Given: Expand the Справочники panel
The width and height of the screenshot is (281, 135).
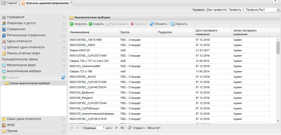Looking at the screenshot, I should point(64,29).
